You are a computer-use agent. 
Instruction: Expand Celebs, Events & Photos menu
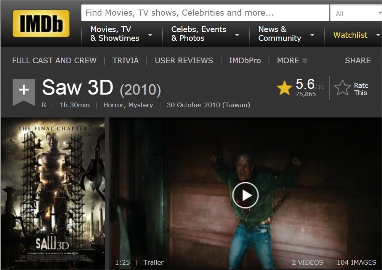[x=205, y=34]
